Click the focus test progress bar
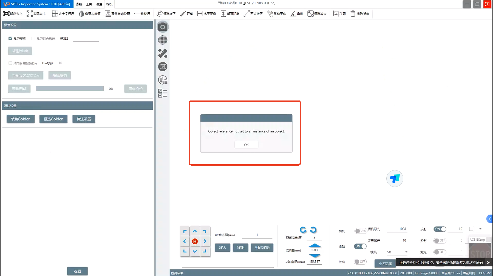This screenshot has width=493, height=276. click(x=70, y=89)
